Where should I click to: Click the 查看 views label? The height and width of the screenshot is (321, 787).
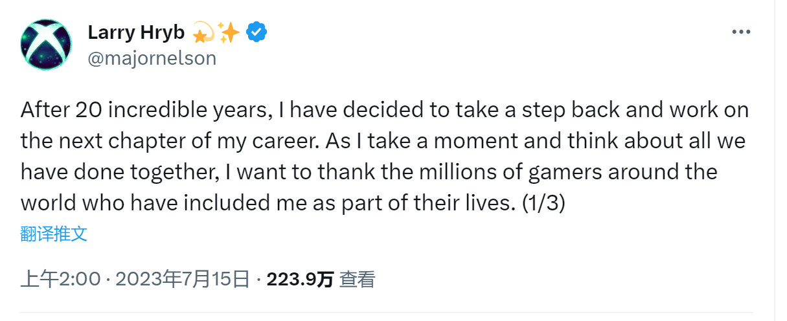358,279
